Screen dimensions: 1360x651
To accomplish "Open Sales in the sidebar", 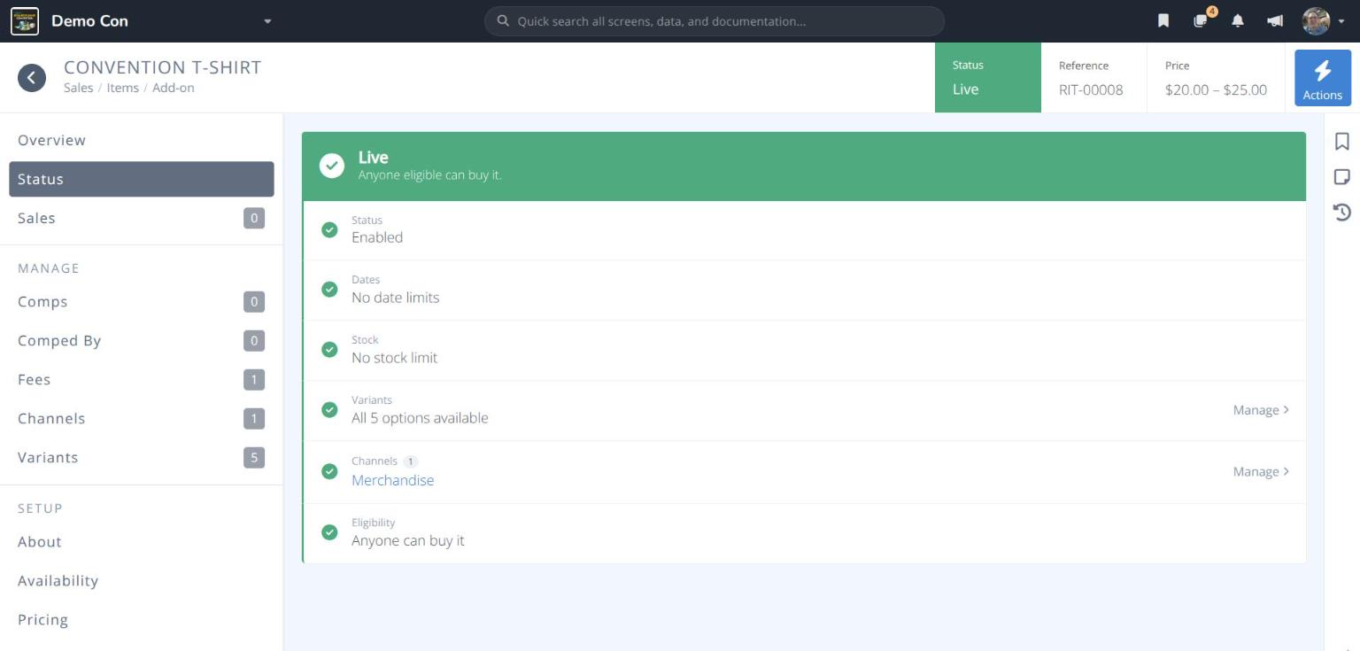I will click(142, 218).
